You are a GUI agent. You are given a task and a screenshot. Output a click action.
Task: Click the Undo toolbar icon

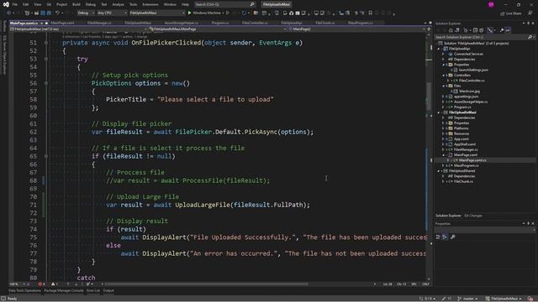[x=57, y=13]
